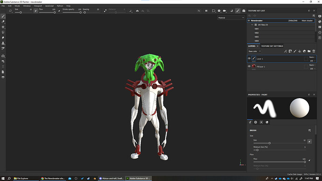
Task: Select the Projection tool
Action: click(3, 27)
